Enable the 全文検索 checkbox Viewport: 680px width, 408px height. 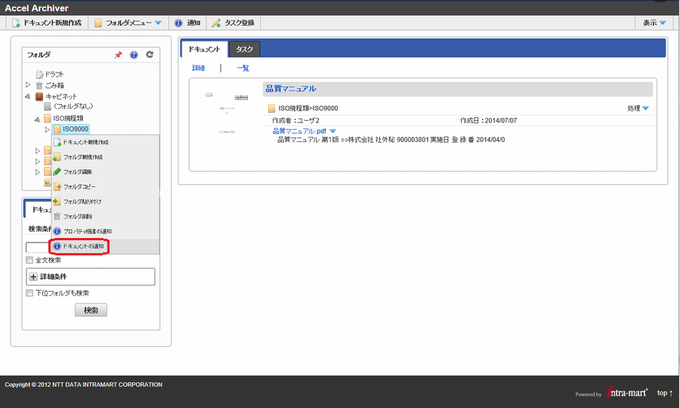pos(30,261)
